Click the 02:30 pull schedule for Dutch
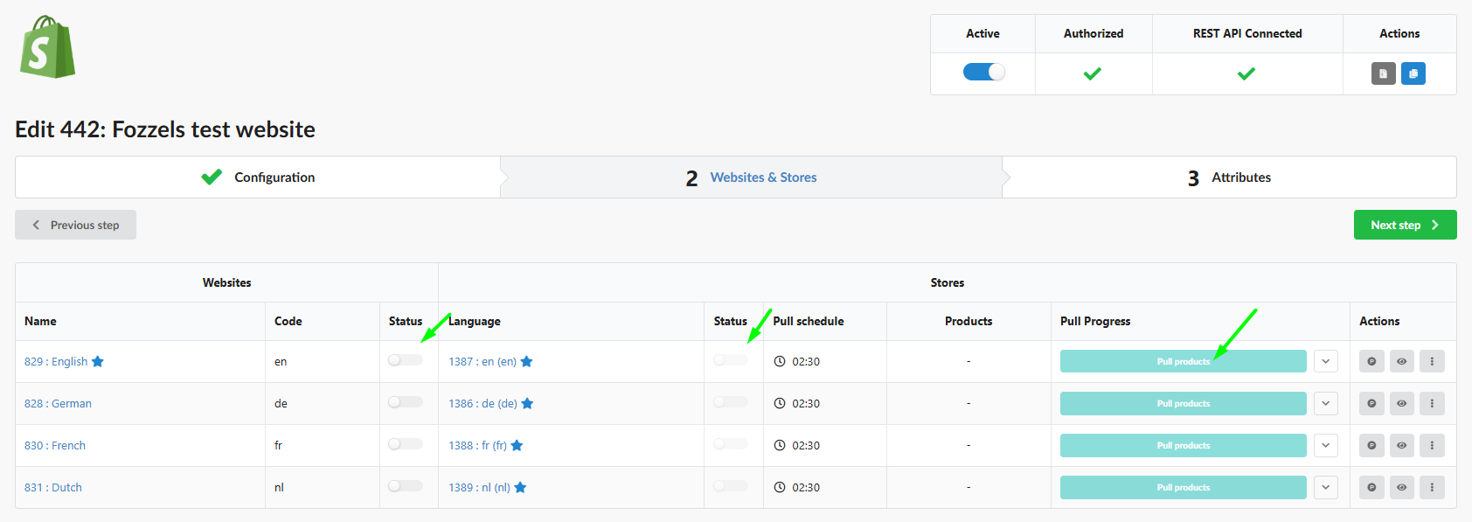This screenshot has width=1472, height=522. 806,487
